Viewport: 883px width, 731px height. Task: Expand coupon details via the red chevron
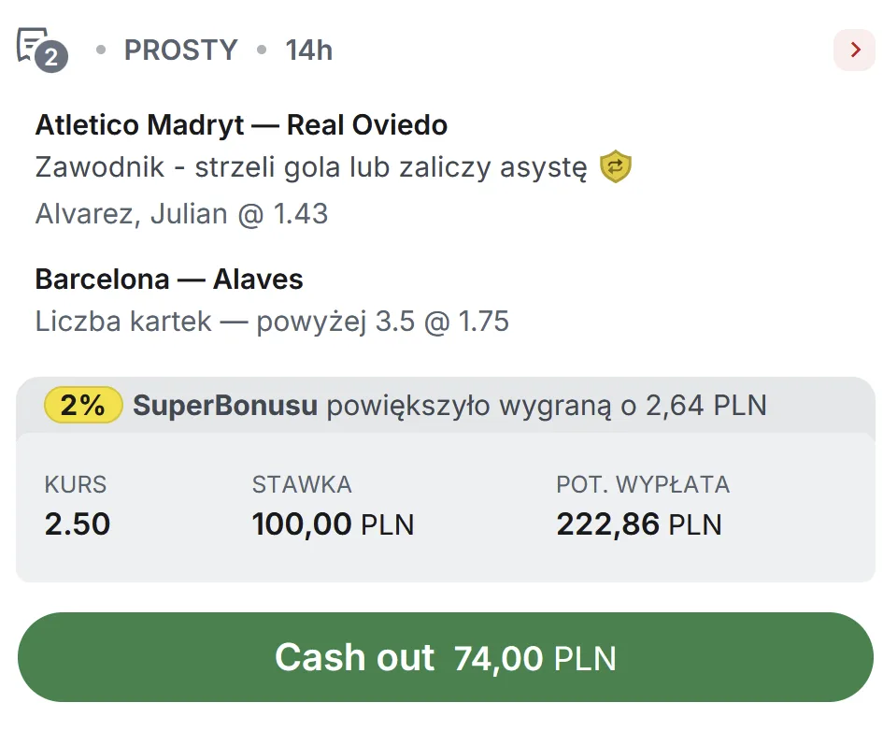(855, 50)
